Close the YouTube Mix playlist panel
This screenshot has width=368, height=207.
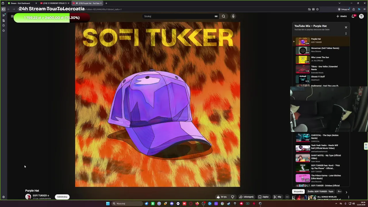click(346, 27)
